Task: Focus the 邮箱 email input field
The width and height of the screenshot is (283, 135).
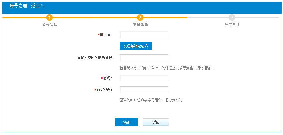Action: click(x=144, y=34)
